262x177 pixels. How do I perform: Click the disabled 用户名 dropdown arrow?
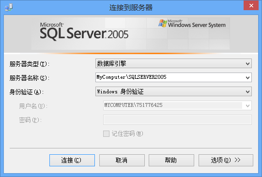[247, 105]
